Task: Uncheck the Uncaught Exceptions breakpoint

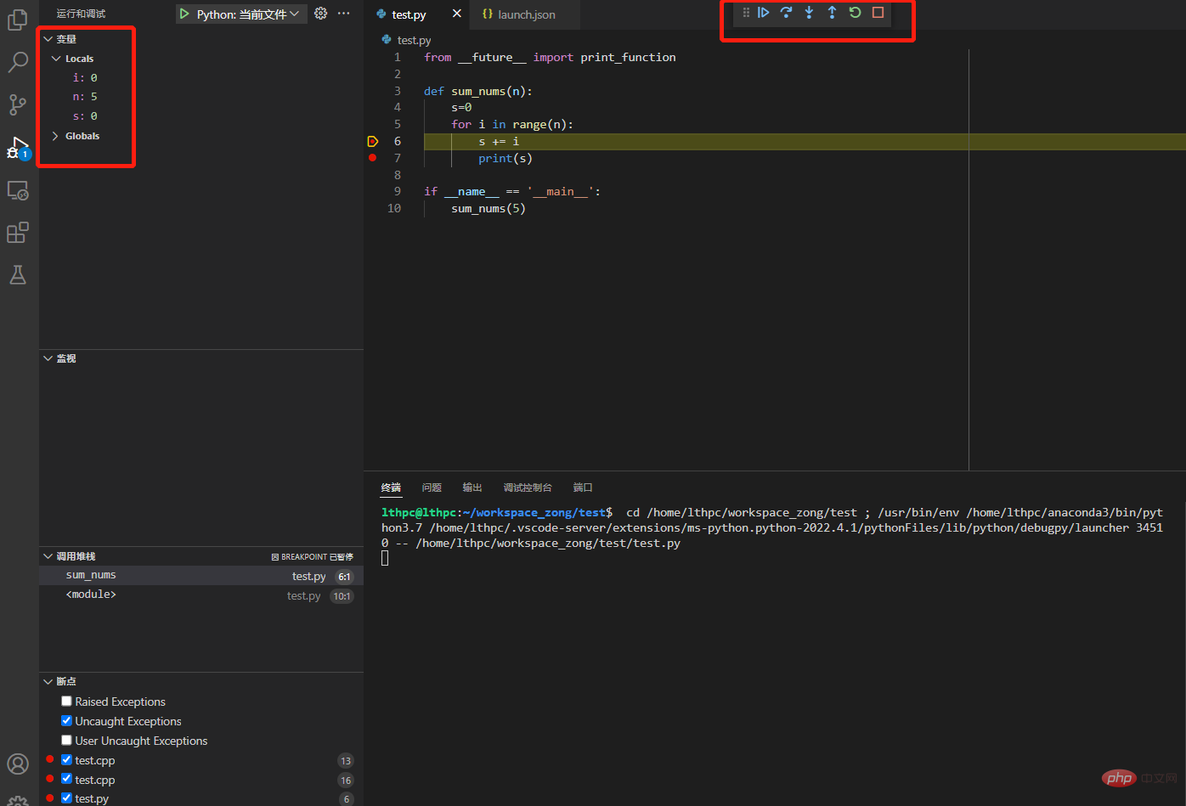Action: click(x=66, y=721)
